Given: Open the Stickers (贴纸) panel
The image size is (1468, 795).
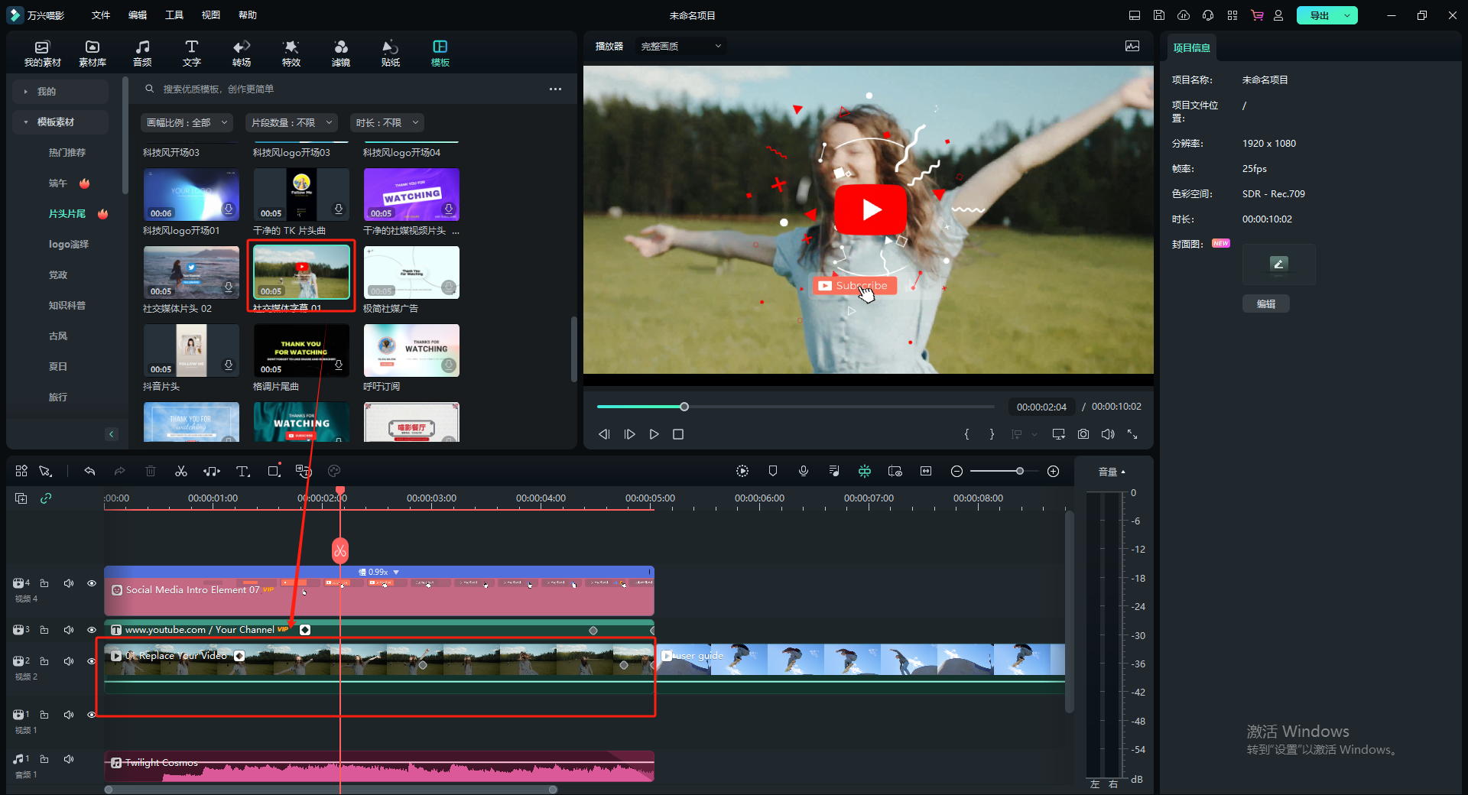Looking at the screenshot, I should 391,54.
